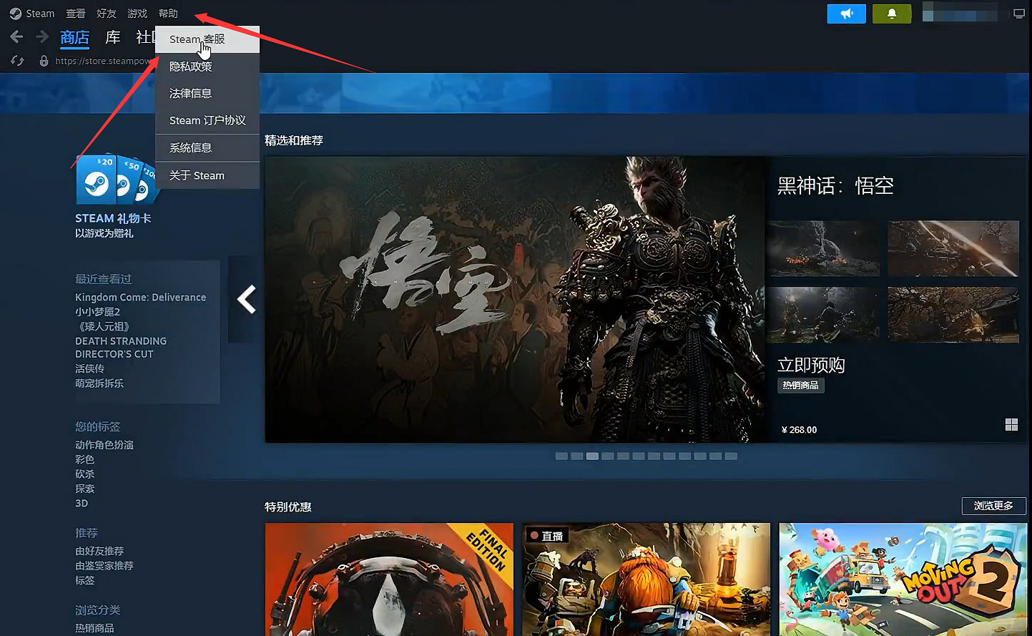
Task: Expand the 好友 menu
Action: (x=107, y=14)
